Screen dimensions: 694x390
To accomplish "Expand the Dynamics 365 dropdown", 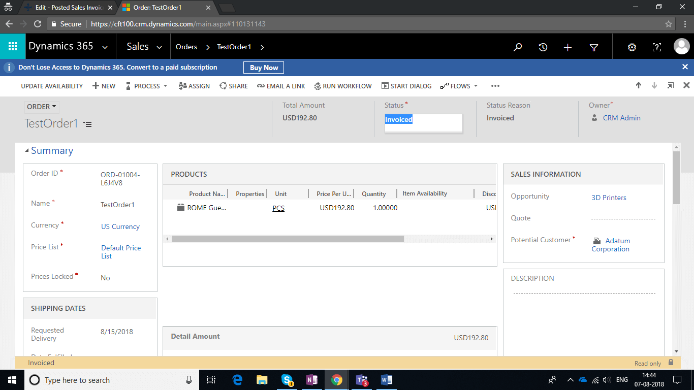I will (105, 47).
